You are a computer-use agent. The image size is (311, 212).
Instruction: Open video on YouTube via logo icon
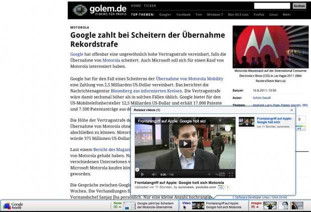pyautogui.click(x=220, y=174)
